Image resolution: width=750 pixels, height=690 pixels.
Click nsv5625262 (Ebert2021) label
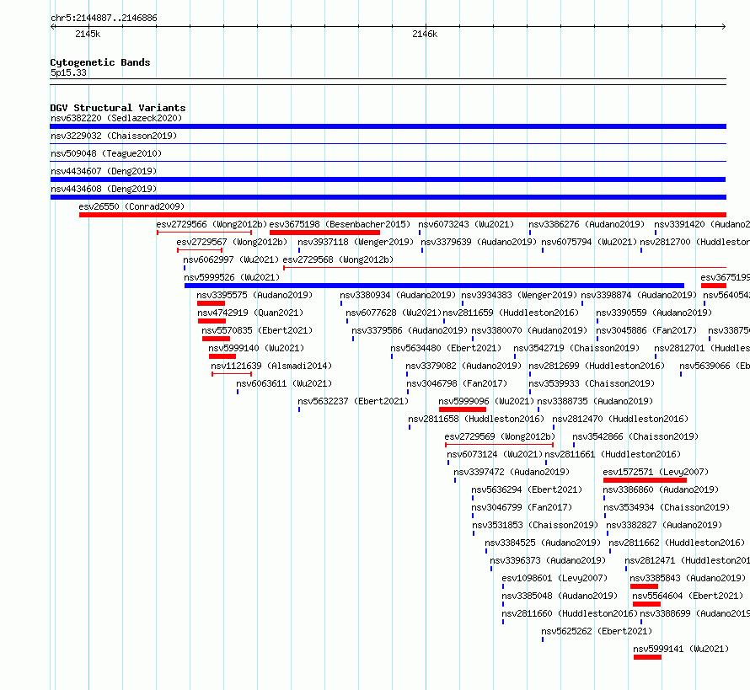[x=597, y=631]
